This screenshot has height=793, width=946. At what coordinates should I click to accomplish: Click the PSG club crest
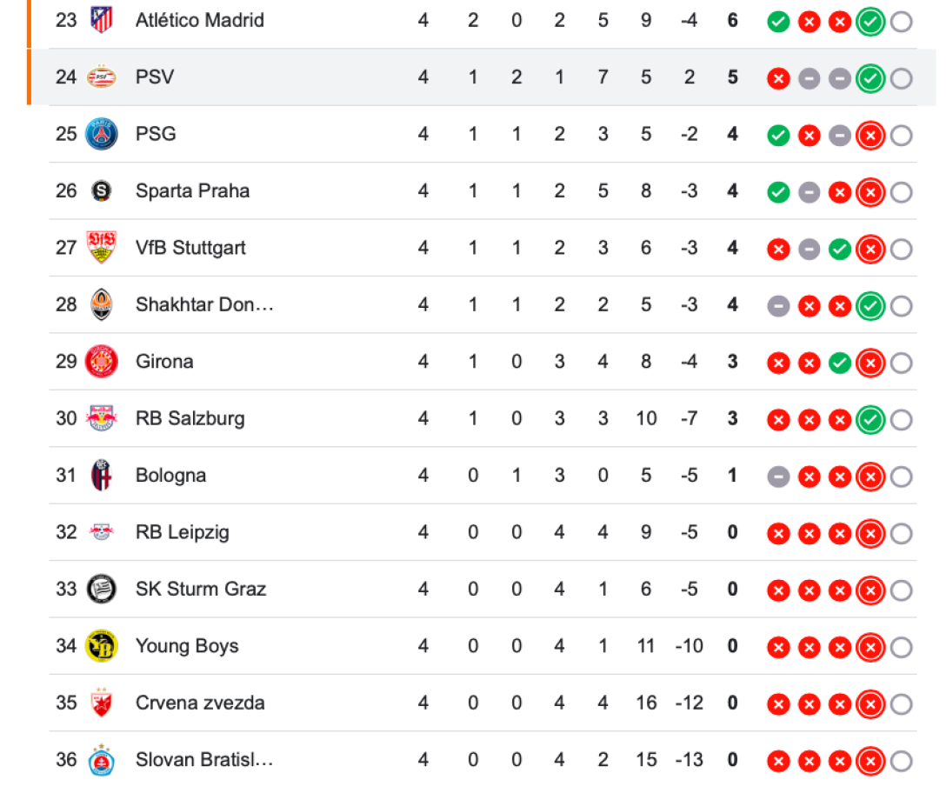tap(102, 134)
